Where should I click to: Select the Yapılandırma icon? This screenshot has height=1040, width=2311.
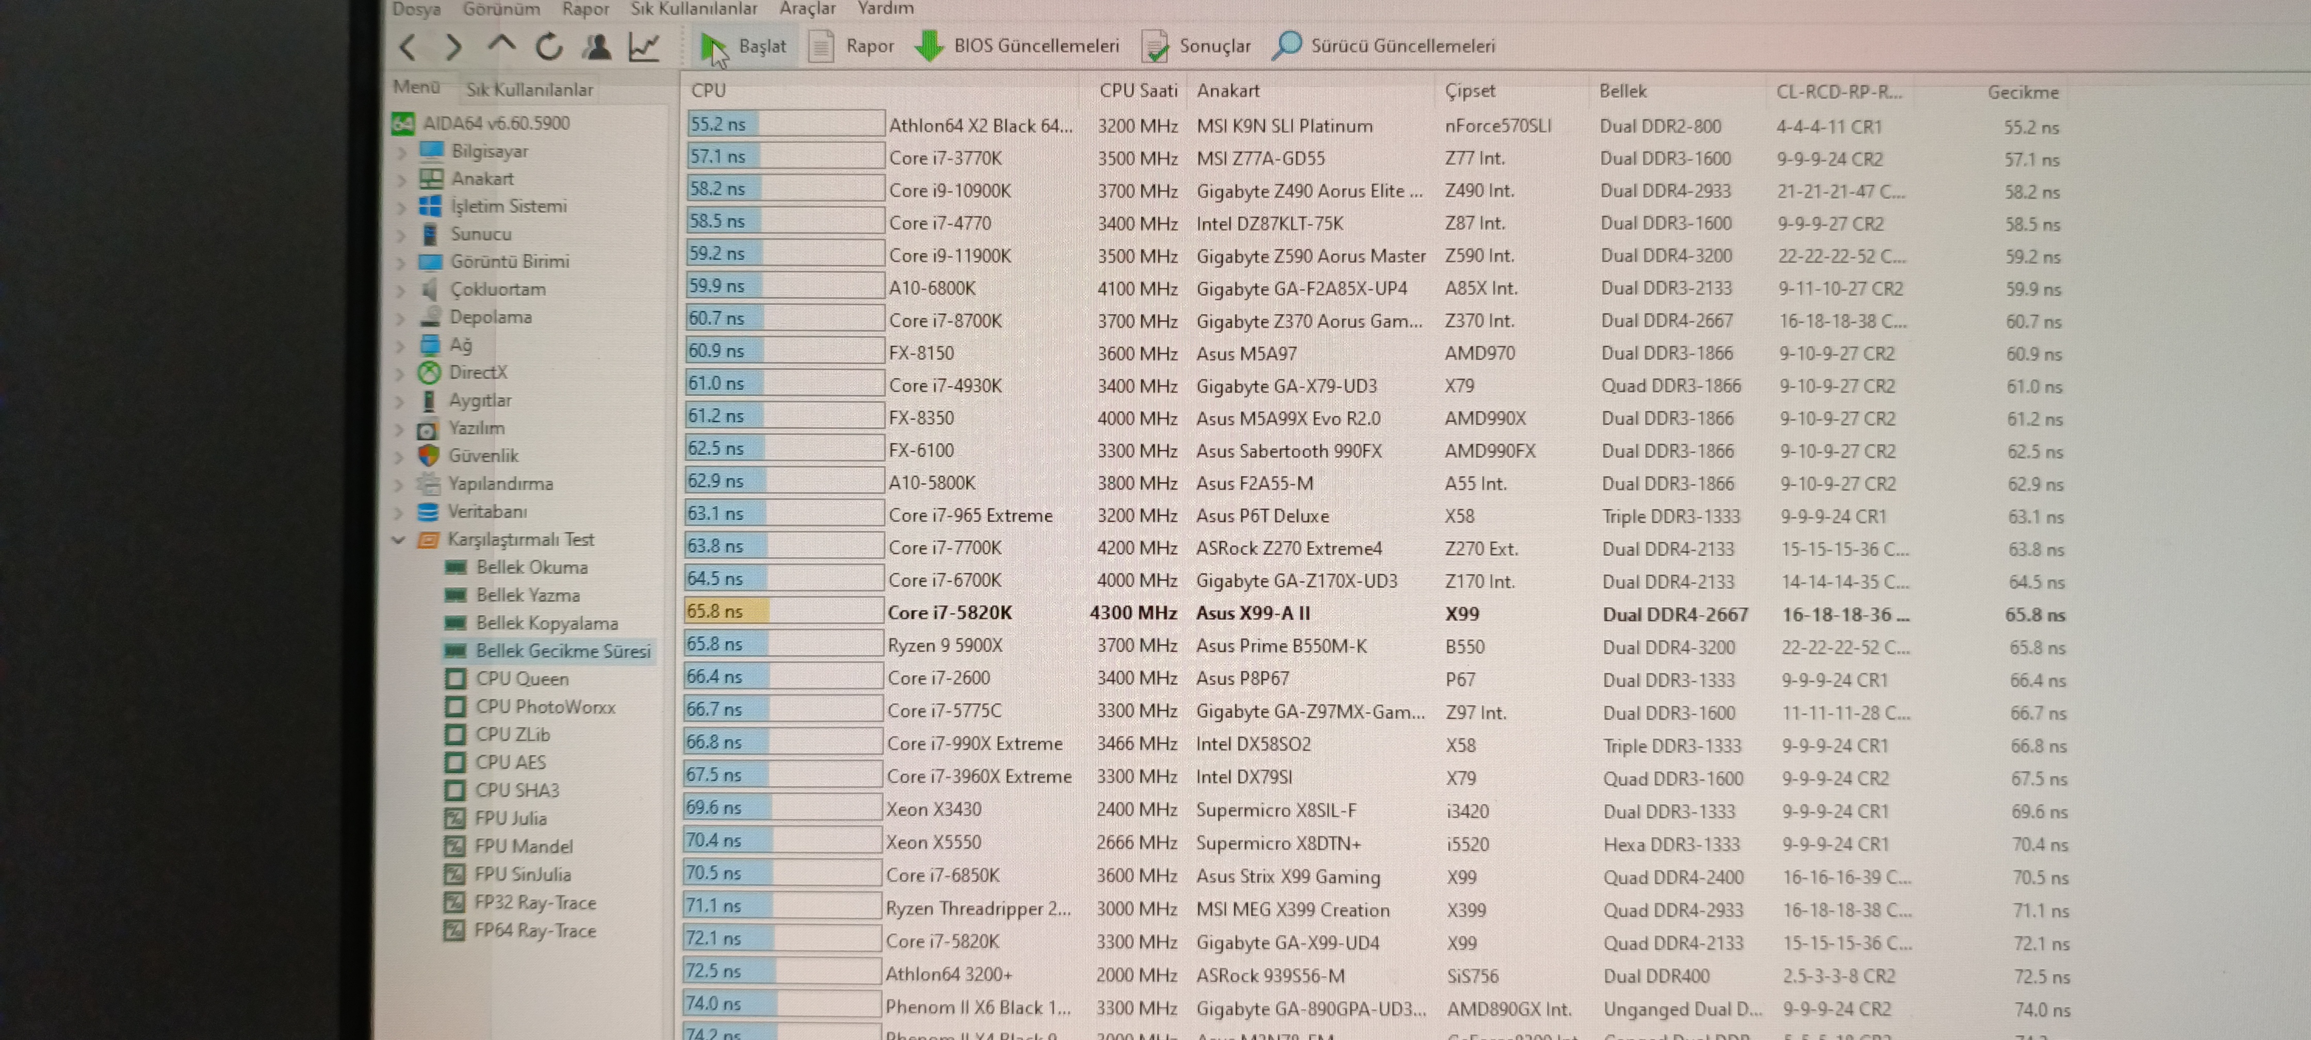point(428,484)
